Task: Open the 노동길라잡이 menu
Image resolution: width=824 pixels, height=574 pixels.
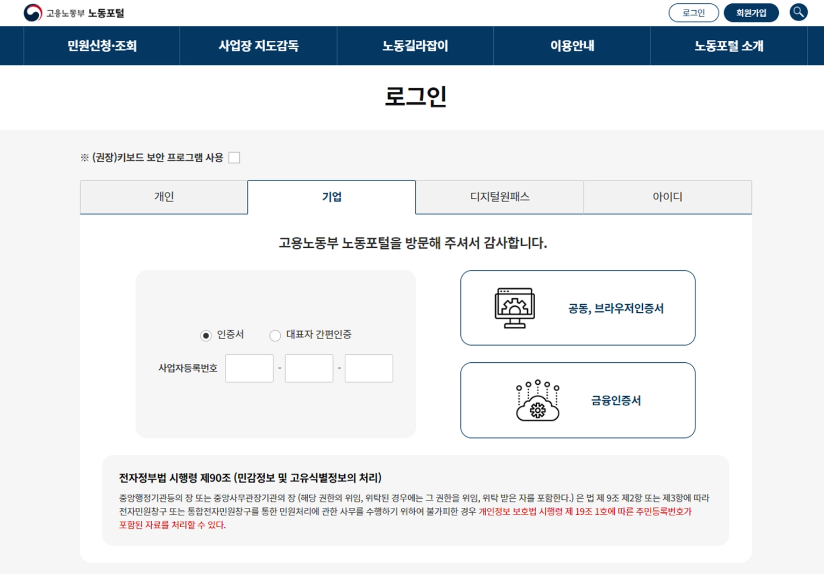Action: point(415,46)
